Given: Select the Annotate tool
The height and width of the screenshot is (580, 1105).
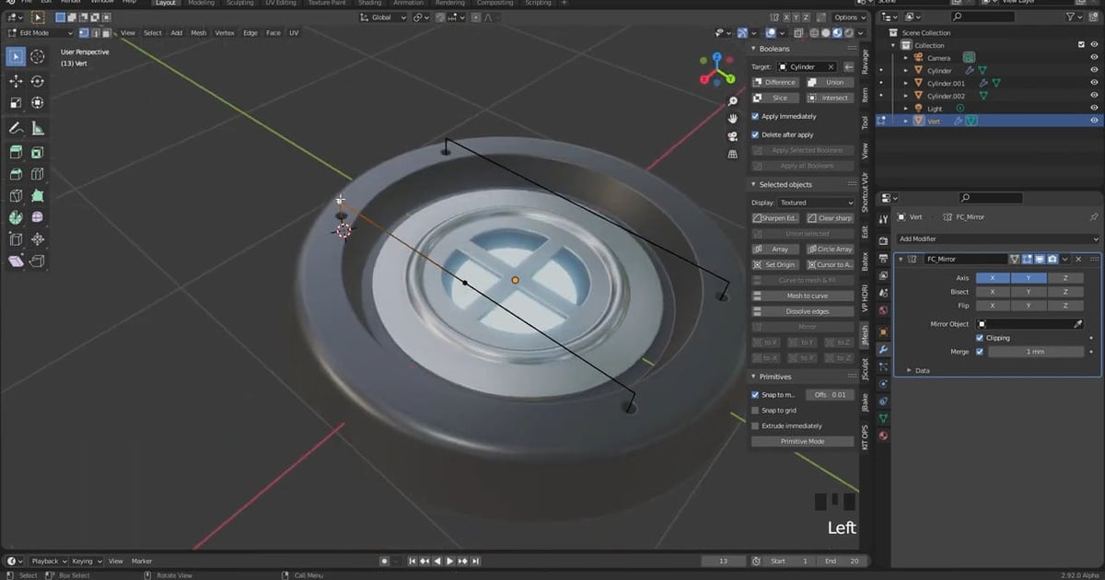Looking at the screenshot, I should [16, 128].
